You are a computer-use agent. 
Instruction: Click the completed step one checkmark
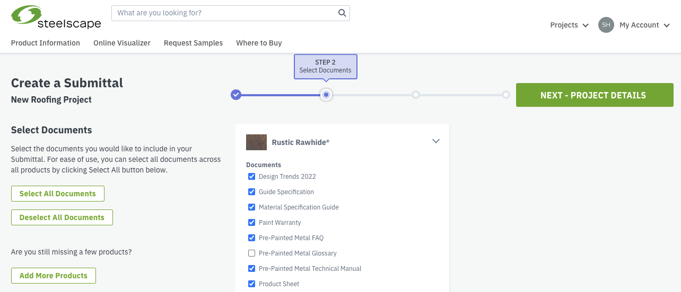click(236, 95)
